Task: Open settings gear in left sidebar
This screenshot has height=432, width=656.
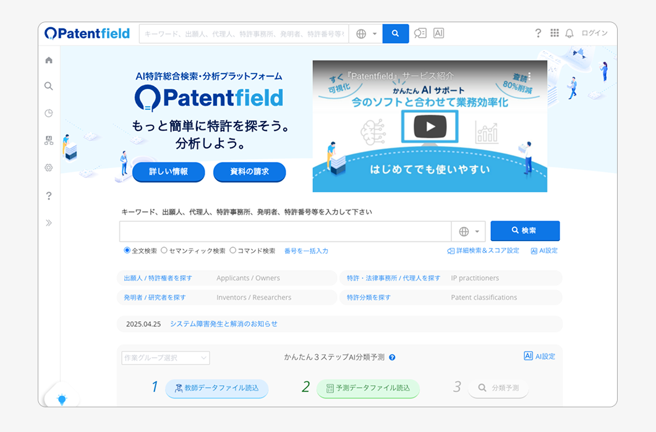Action: [49, 167]
